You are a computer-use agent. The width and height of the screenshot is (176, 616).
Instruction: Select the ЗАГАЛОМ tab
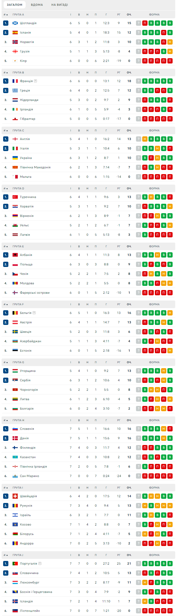click(x=15, y=5)
